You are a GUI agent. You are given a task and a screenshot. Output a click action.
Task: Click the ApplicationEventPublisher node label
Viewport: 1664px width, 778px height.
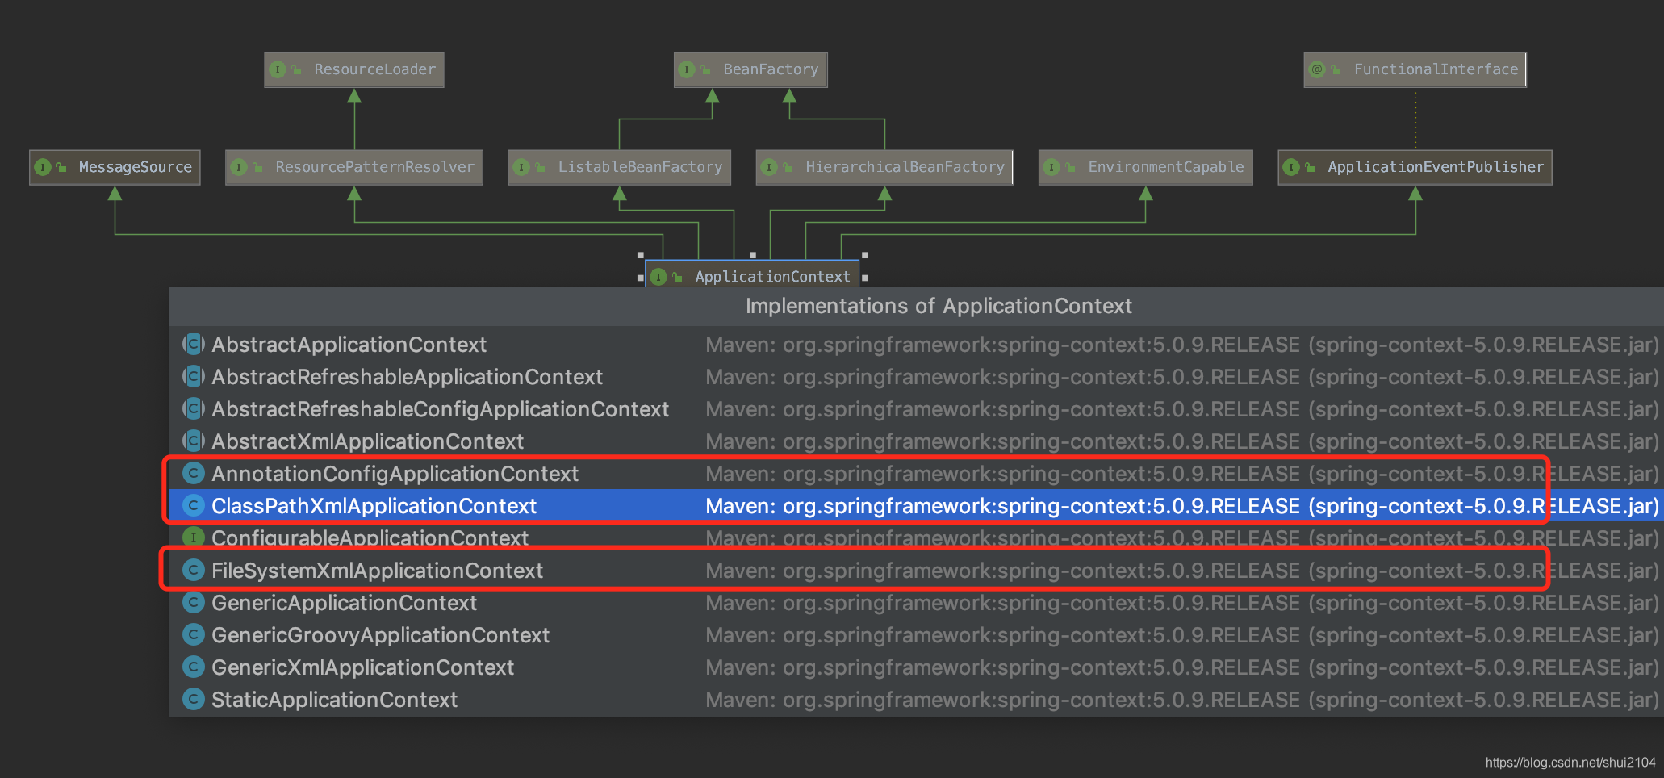click(1436, 167)
